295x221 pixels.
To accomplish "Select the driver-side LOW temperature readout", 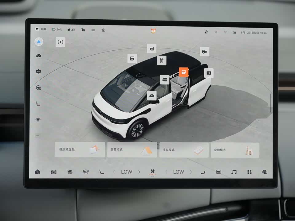I will (x=126, y=172).
